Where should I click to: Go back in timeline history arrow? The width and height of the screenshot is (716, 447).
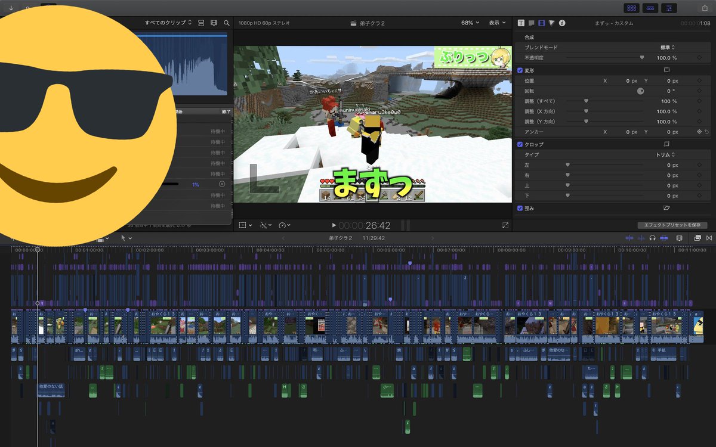(x=283, y=238)
